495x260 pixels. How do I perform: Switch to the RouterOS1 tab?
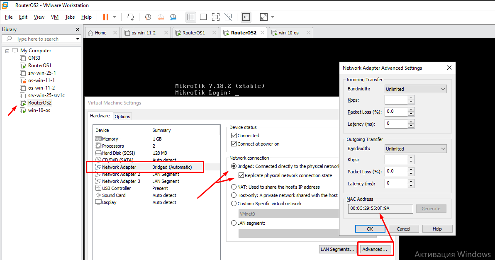pyautogui.click(x=193, y=33)
